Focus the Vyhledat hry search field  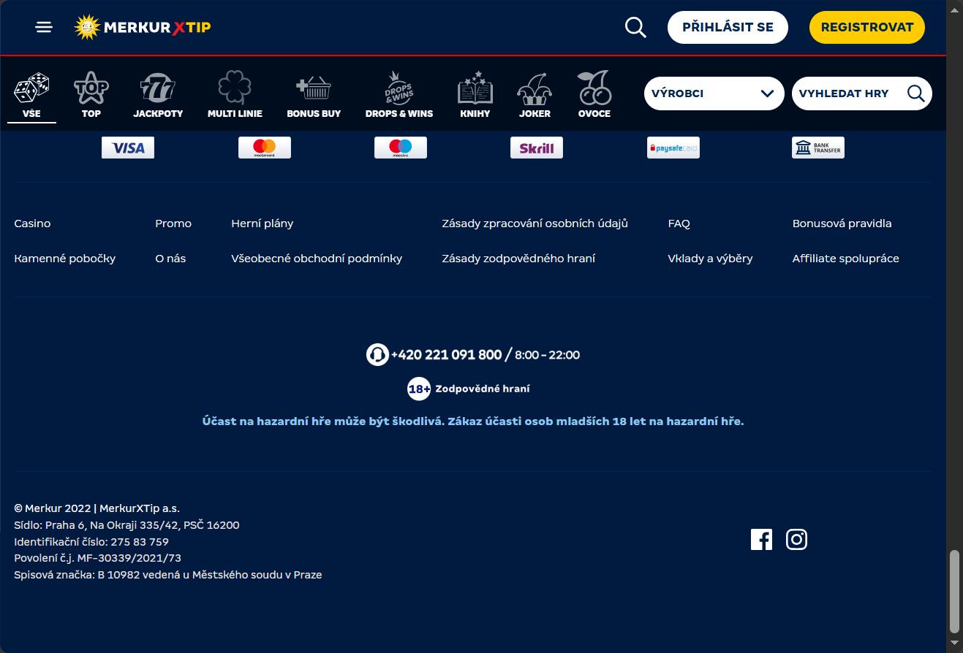861,93
